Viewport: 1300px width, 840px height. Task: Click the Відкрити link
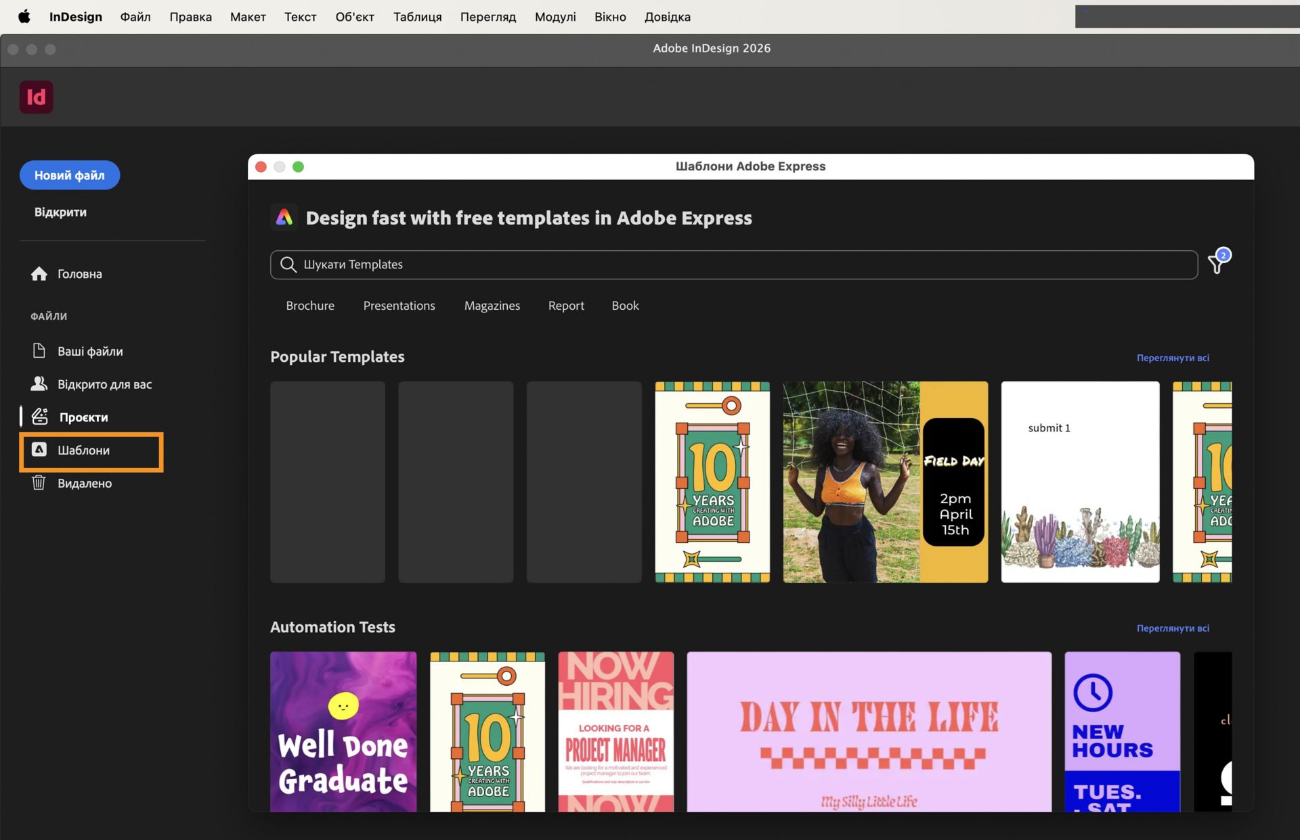point(60,212)
